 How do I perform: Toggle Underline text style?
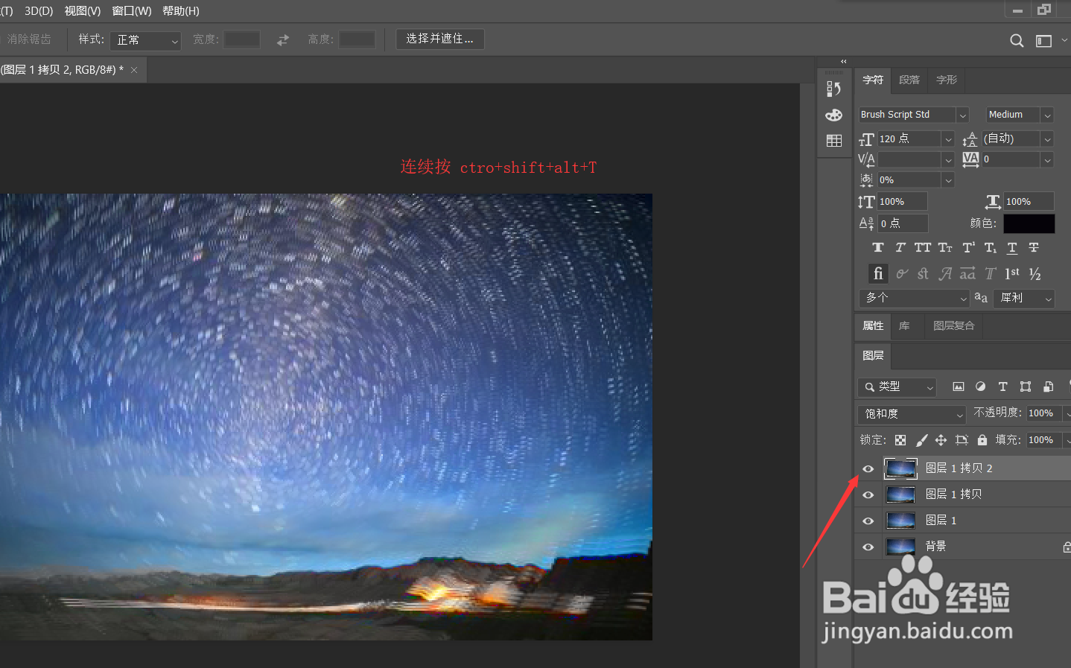1012,248
